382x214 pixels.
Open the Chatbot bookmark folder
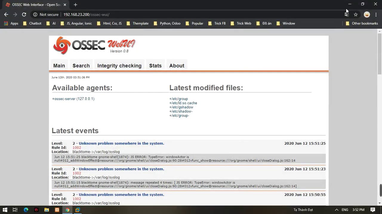32,23
